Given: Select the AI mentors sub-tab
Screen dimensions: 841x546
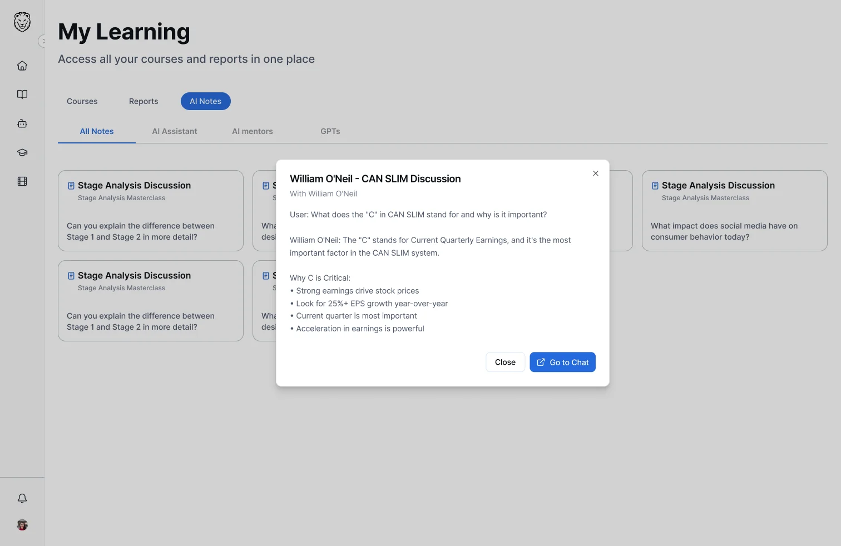Looking at the screenshot, I should 253,131.
